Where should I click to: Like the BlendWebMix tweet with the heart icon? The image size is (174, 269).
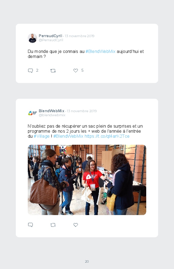pos(76,225)
